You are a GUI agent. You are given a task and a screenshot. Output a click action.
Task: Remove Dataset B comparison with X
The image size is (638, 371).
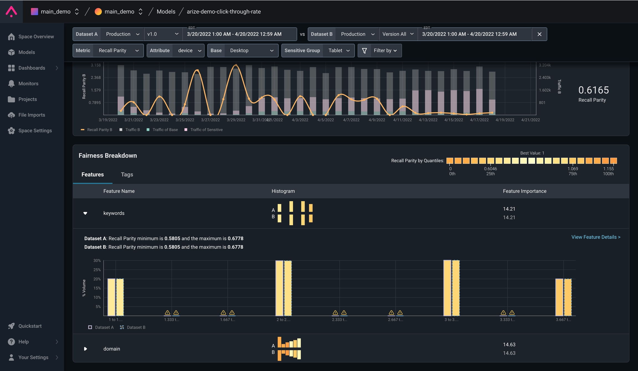point(539,34)
